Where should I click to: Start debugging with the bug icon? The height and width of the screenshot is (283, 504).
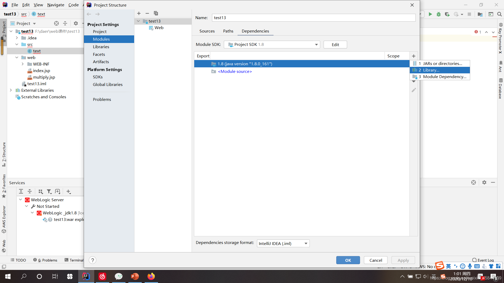pyautogui.click(x=439, y=14)
